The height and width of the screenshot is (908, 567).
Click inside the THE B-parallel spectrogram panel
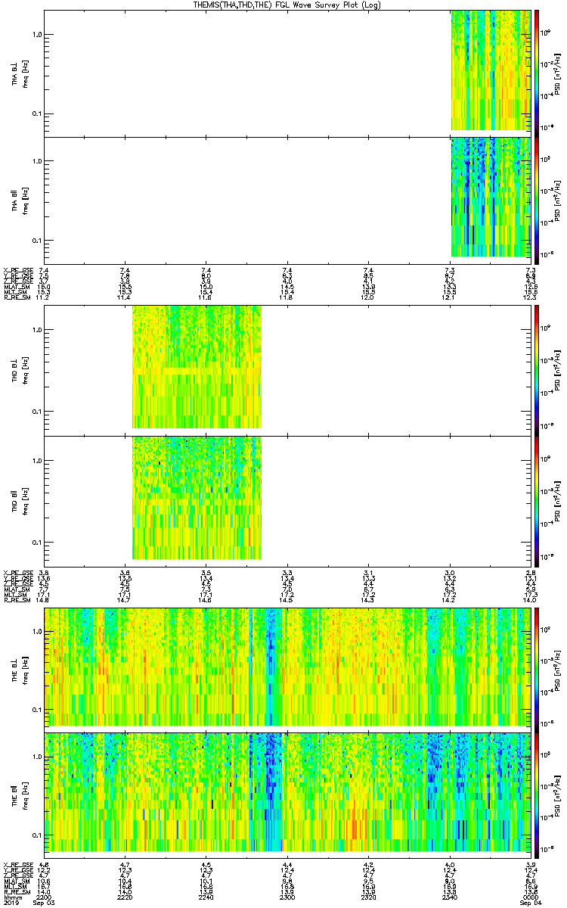coord(287,794)
